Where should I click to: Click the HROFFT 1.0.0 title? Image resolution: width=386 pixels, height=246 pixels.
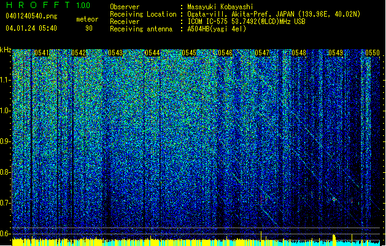tap(48, 5)
